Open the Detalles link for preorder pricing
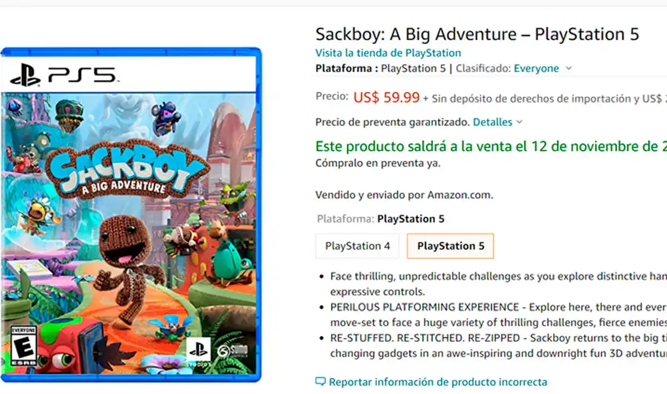 tap(493, 122)
